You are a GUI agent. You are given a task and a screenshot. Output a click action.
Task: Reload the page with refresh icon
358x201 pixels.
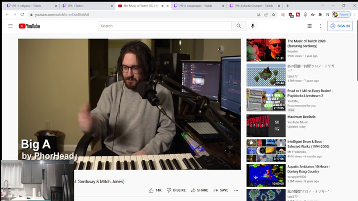(22, 15)
